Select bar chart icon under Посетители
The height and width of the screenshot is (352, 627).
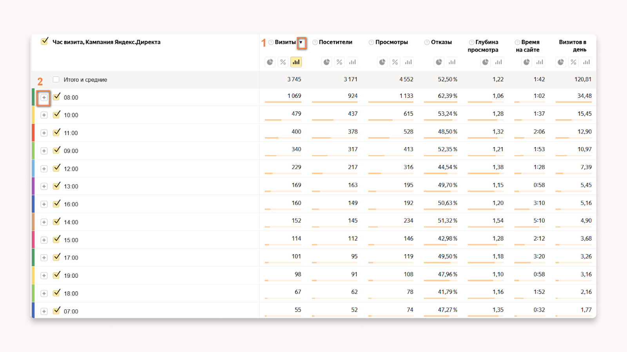click(353, 62)
